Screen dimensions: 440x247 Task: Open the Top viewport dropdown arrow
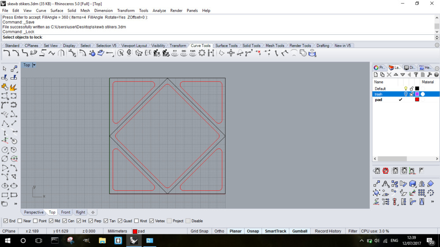coord(34,65)
